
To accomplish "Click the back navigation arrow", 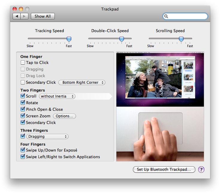I will pos(17,16).
